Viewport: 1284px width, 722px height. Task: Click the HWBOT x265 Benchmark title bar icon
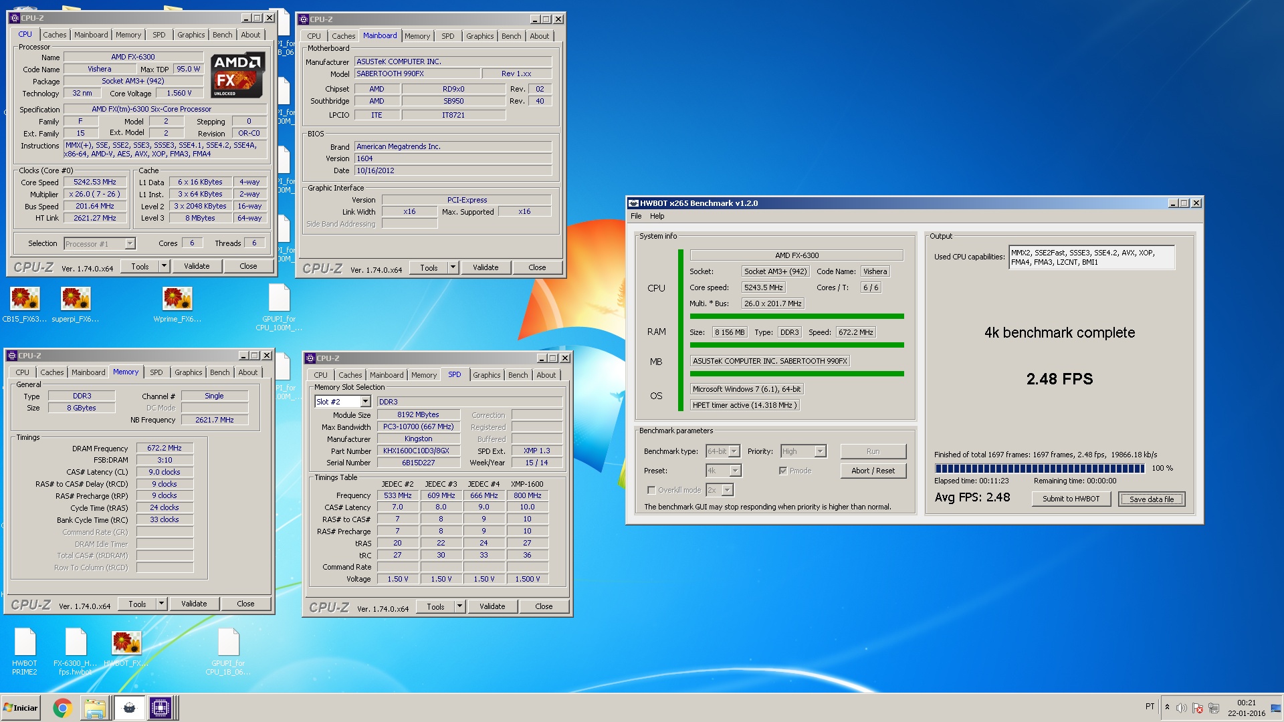tap(633, 203)
